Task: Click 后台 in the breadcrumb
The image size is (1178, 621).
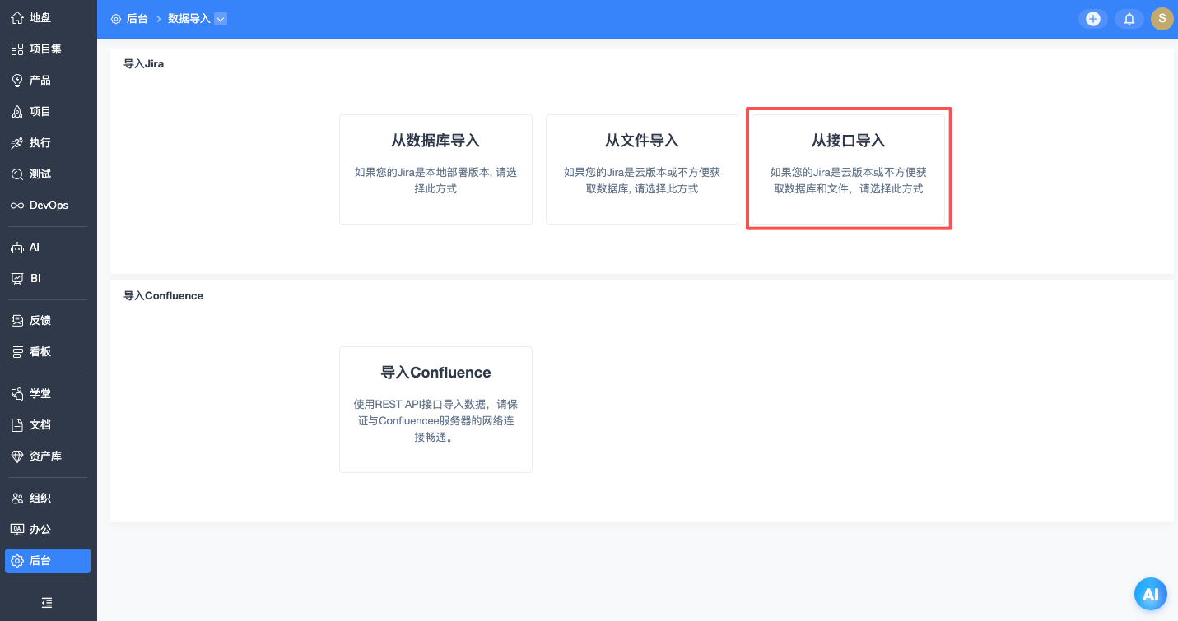Action: (137, 19)
